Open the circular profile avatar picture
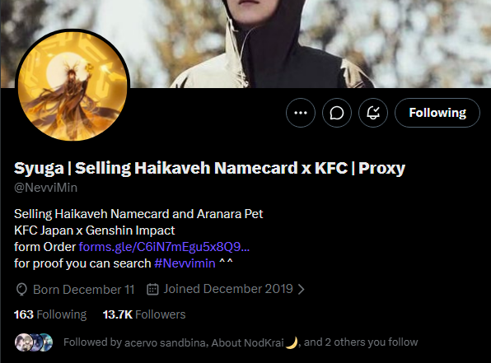 point(72,85)
